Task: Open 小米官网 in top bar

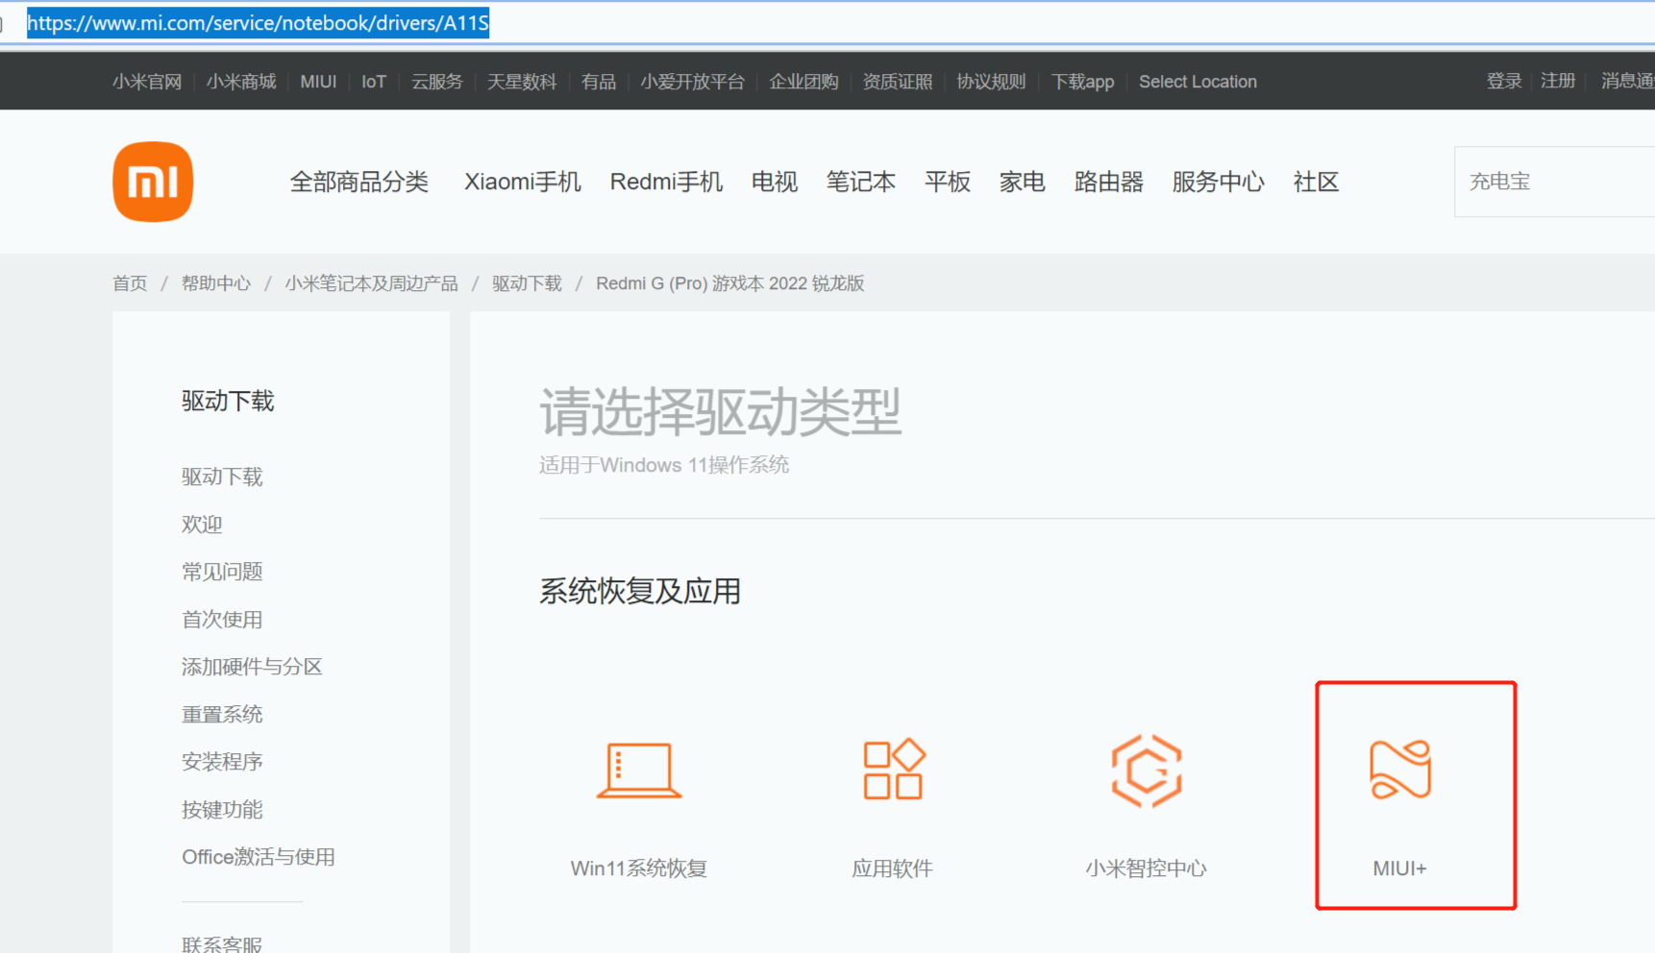Action: click(147, 82)
